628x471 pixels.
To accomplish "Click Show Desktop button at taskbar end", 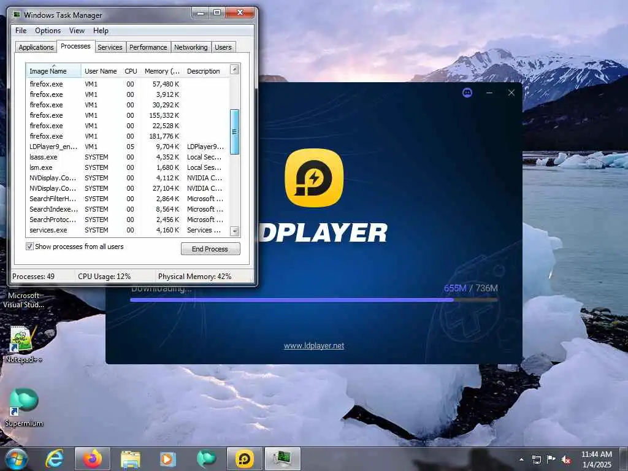I will 624,459.
